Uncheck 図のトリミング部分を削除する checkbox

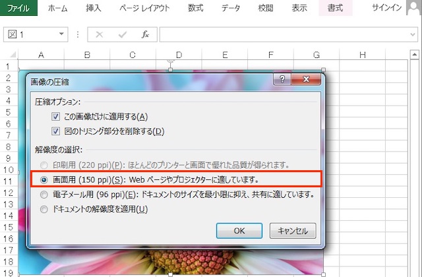point(56,131)
